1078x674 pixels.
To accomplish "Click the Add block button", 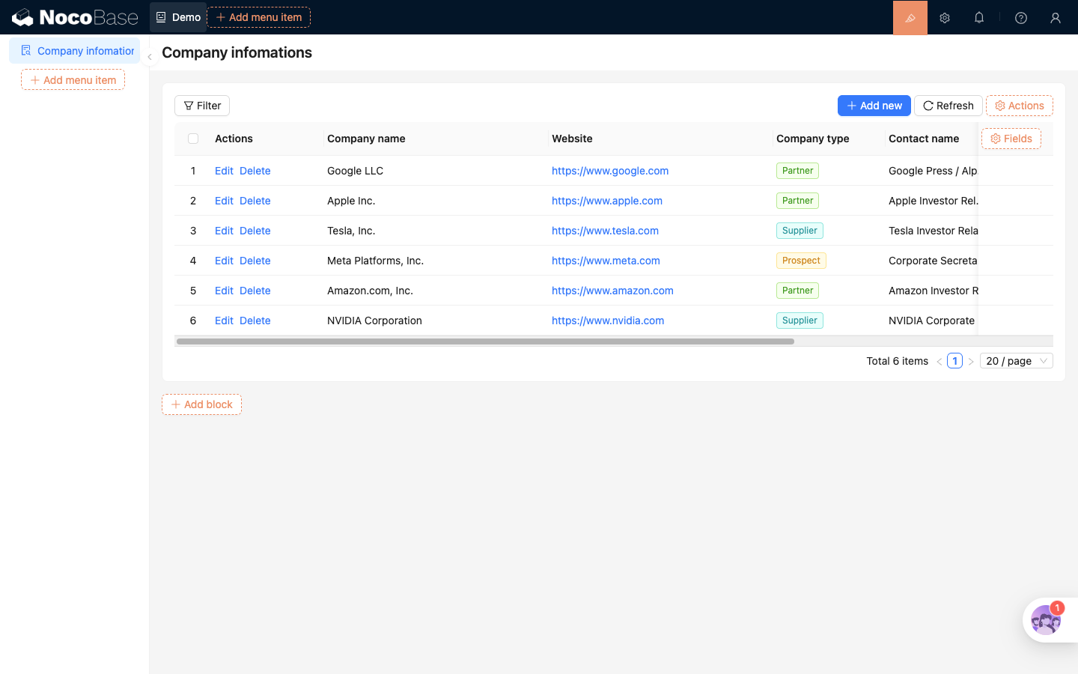I will (201, 404).
